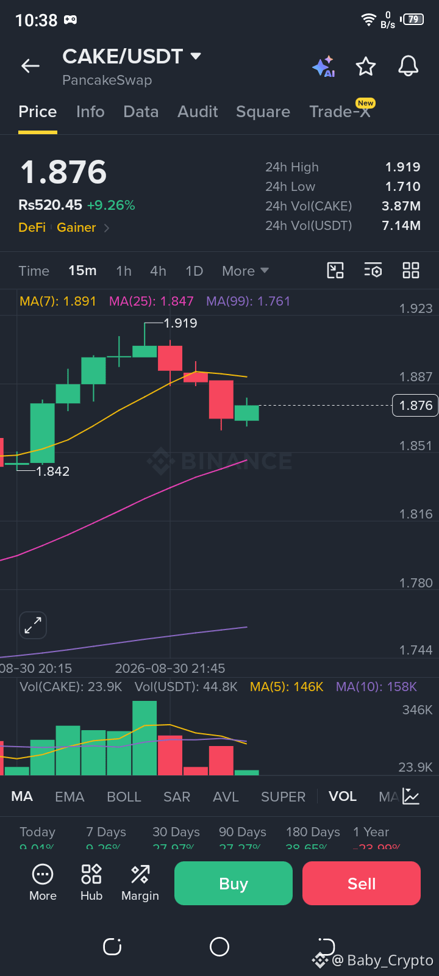Select the 1D chart interval

pyautogui.click(x=194, y=271)
